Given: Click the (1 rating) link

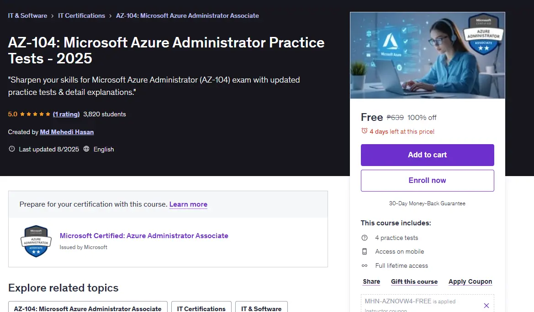Looking at the screenshot, I should point(66,114).
